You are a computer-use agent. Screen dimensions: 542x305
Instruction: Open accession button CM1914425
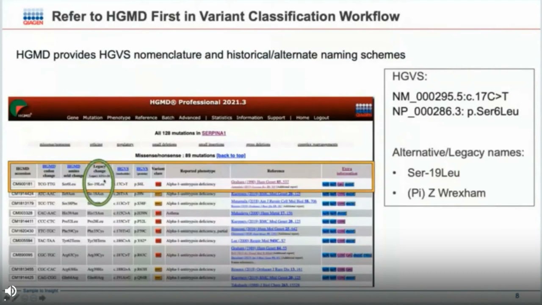pos(22,277)
